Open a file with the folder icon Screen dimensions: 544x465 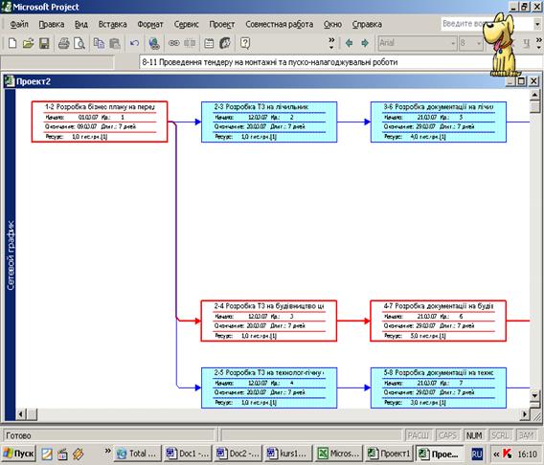coord(28,43)
